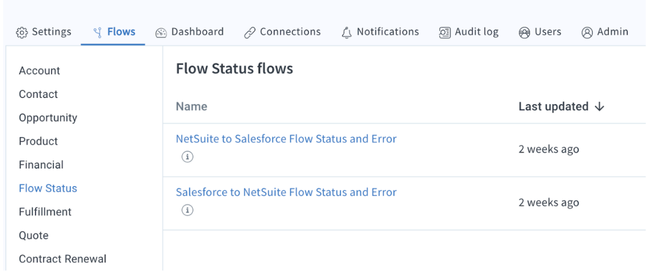
Task: Sort flows by Name column
Action: point(192,107)
